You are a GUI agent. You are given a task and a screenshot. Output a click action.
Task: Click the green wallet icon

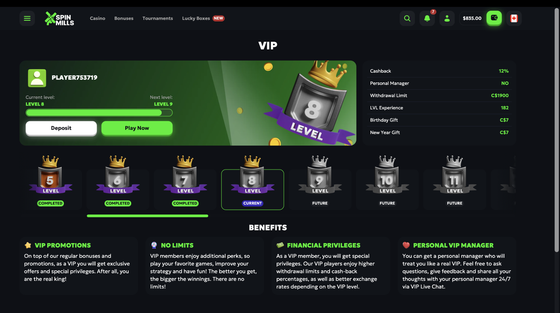pos(494,18)
